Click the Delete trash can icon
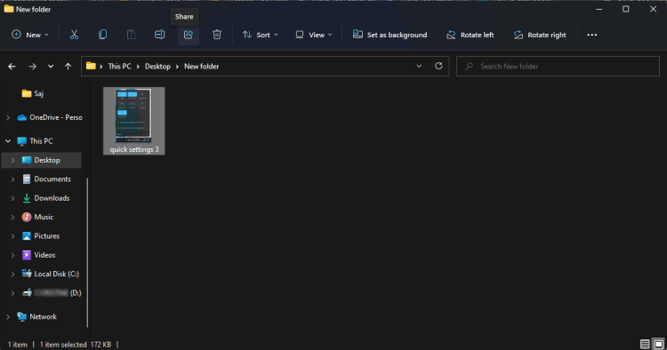The height and width of the screenshot is (350, 667). 217,35
